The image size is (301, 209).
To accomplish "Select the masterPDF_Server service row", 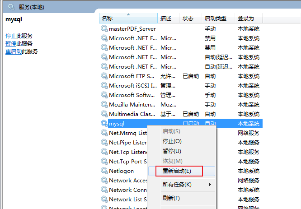I will click(x=181, y=28).
